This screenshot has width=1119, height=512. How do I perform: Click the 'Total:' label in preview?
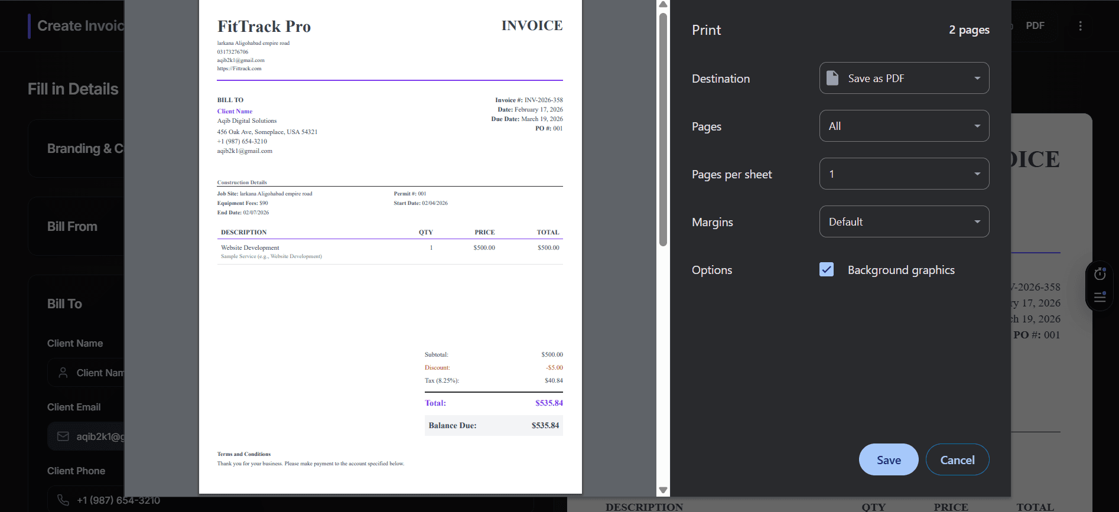(x=435, y=403)
